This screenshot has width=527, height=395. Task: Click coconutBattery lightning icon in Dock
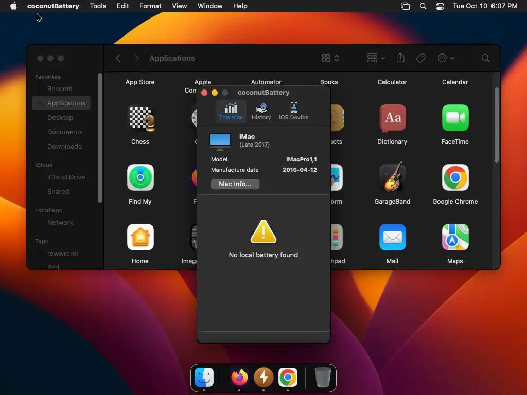[x=263, y=378]
